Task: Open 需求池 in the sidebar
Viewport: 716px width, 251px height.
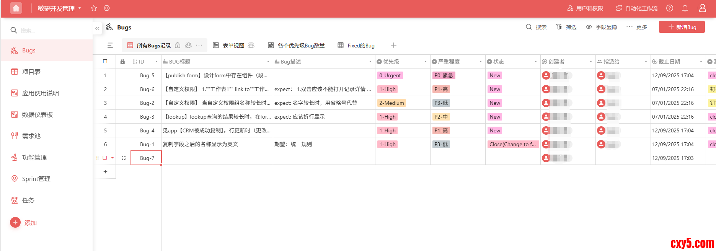Action: click(31, 136)
